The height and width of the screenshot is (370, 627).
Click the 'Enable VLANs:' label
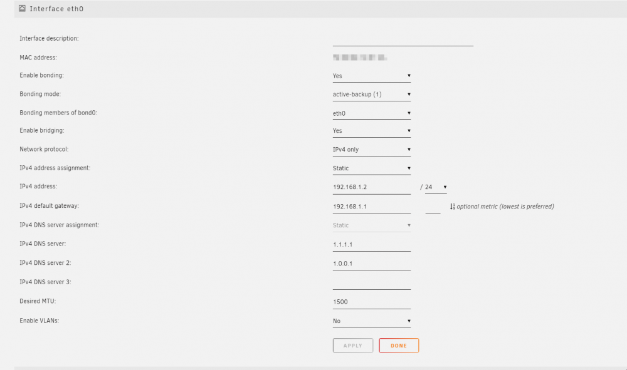coord(39,321)
